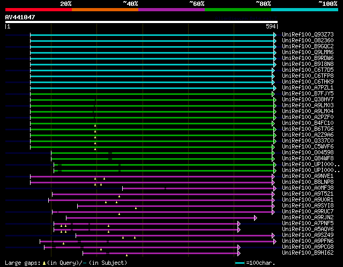The image size is (343, 267).
Task: Click the arrowhead ending the A9PCG8 alignment
Action: (239, 248)
